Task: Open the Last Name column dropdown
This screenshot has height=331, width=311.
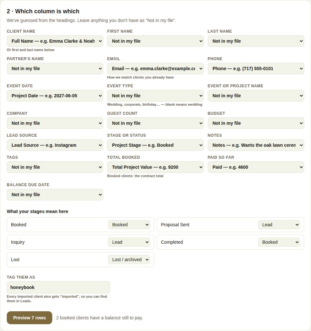Action: pos(256,41)
